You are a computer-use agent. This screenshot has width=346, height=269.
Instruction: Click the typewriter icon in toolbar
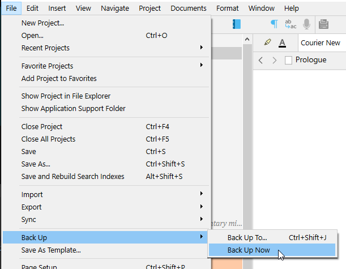(x=324, y=24)
